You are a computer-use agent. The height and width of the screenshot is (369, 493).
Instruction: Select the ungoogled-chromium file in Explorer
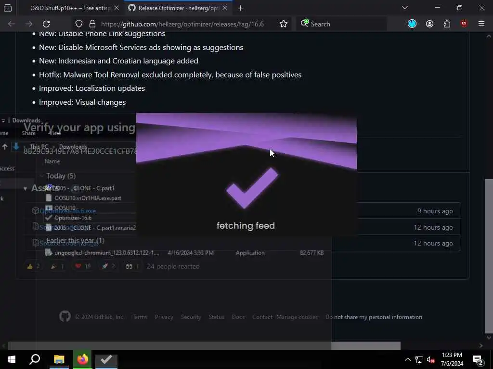(x=184, y=253)
